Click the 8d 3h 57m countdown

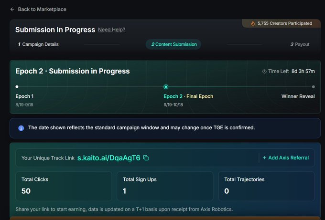click(303, 72)
